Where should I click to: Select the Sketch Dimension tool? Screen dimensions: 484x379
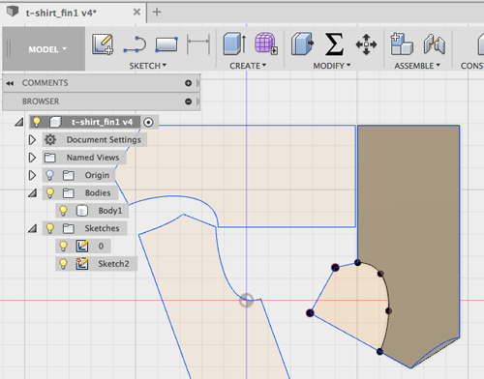coord(198,44)
